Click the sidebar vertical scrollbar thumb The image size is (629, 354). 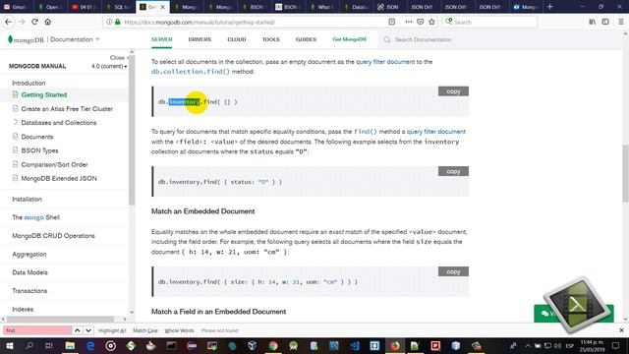(x=132, y=130)
